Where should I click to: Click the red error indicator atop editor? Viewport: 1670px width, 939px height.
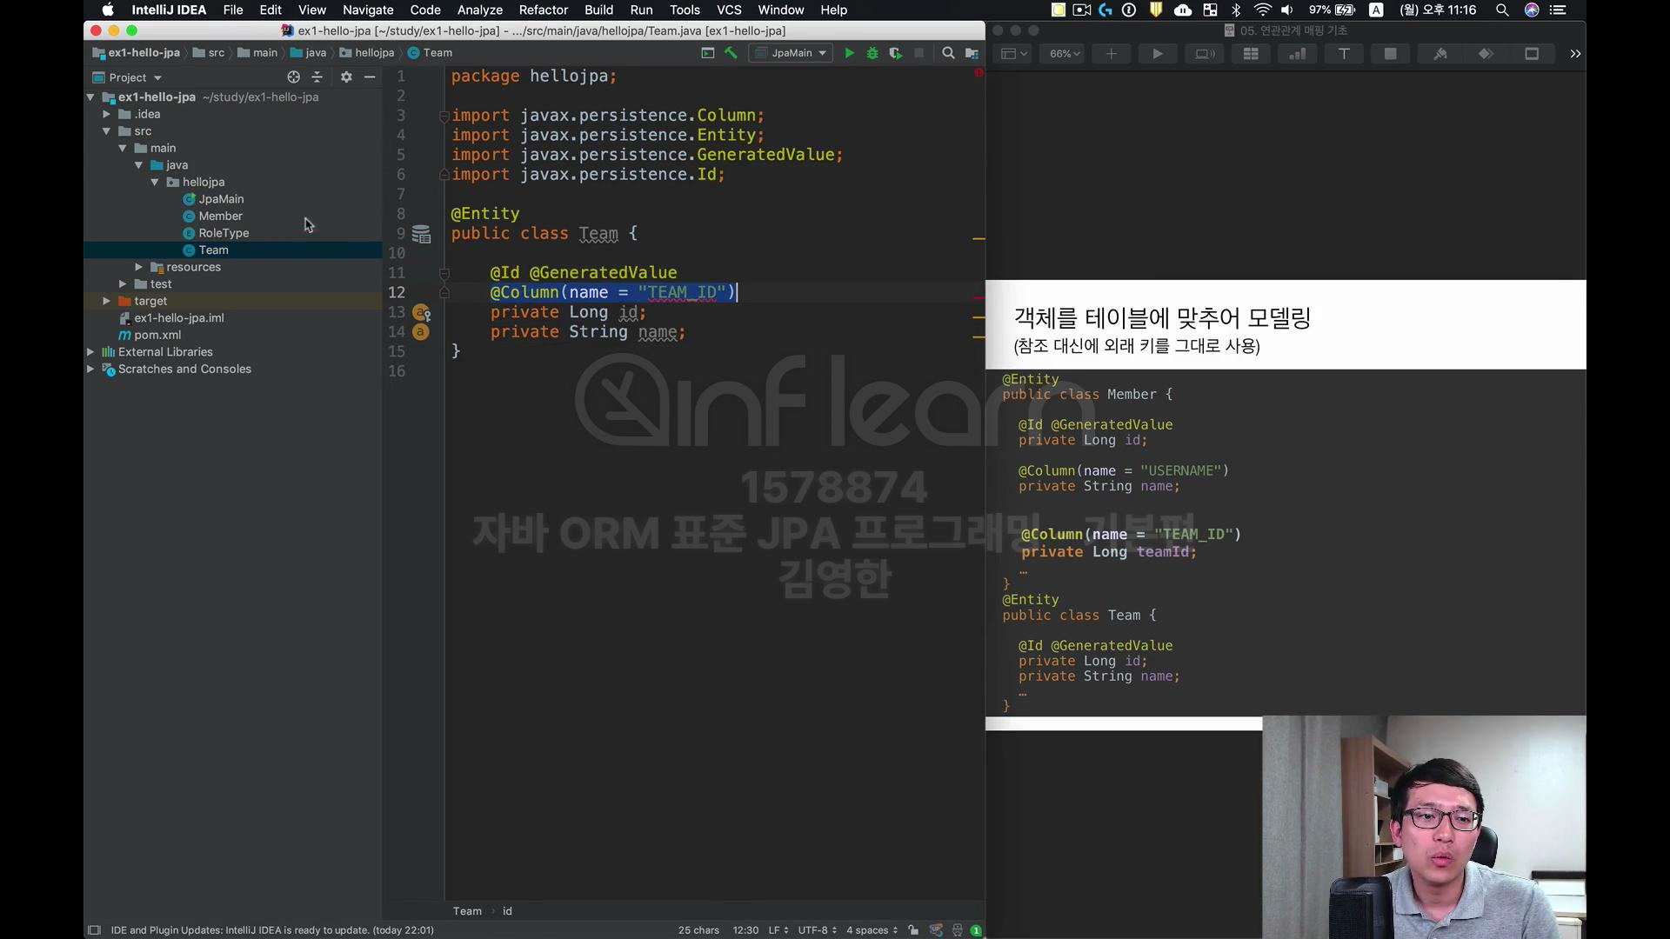(979, 73)
